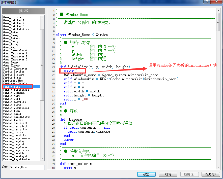Select Window_Command script
The height and width of the screenshot is (179, 223).
14,93
